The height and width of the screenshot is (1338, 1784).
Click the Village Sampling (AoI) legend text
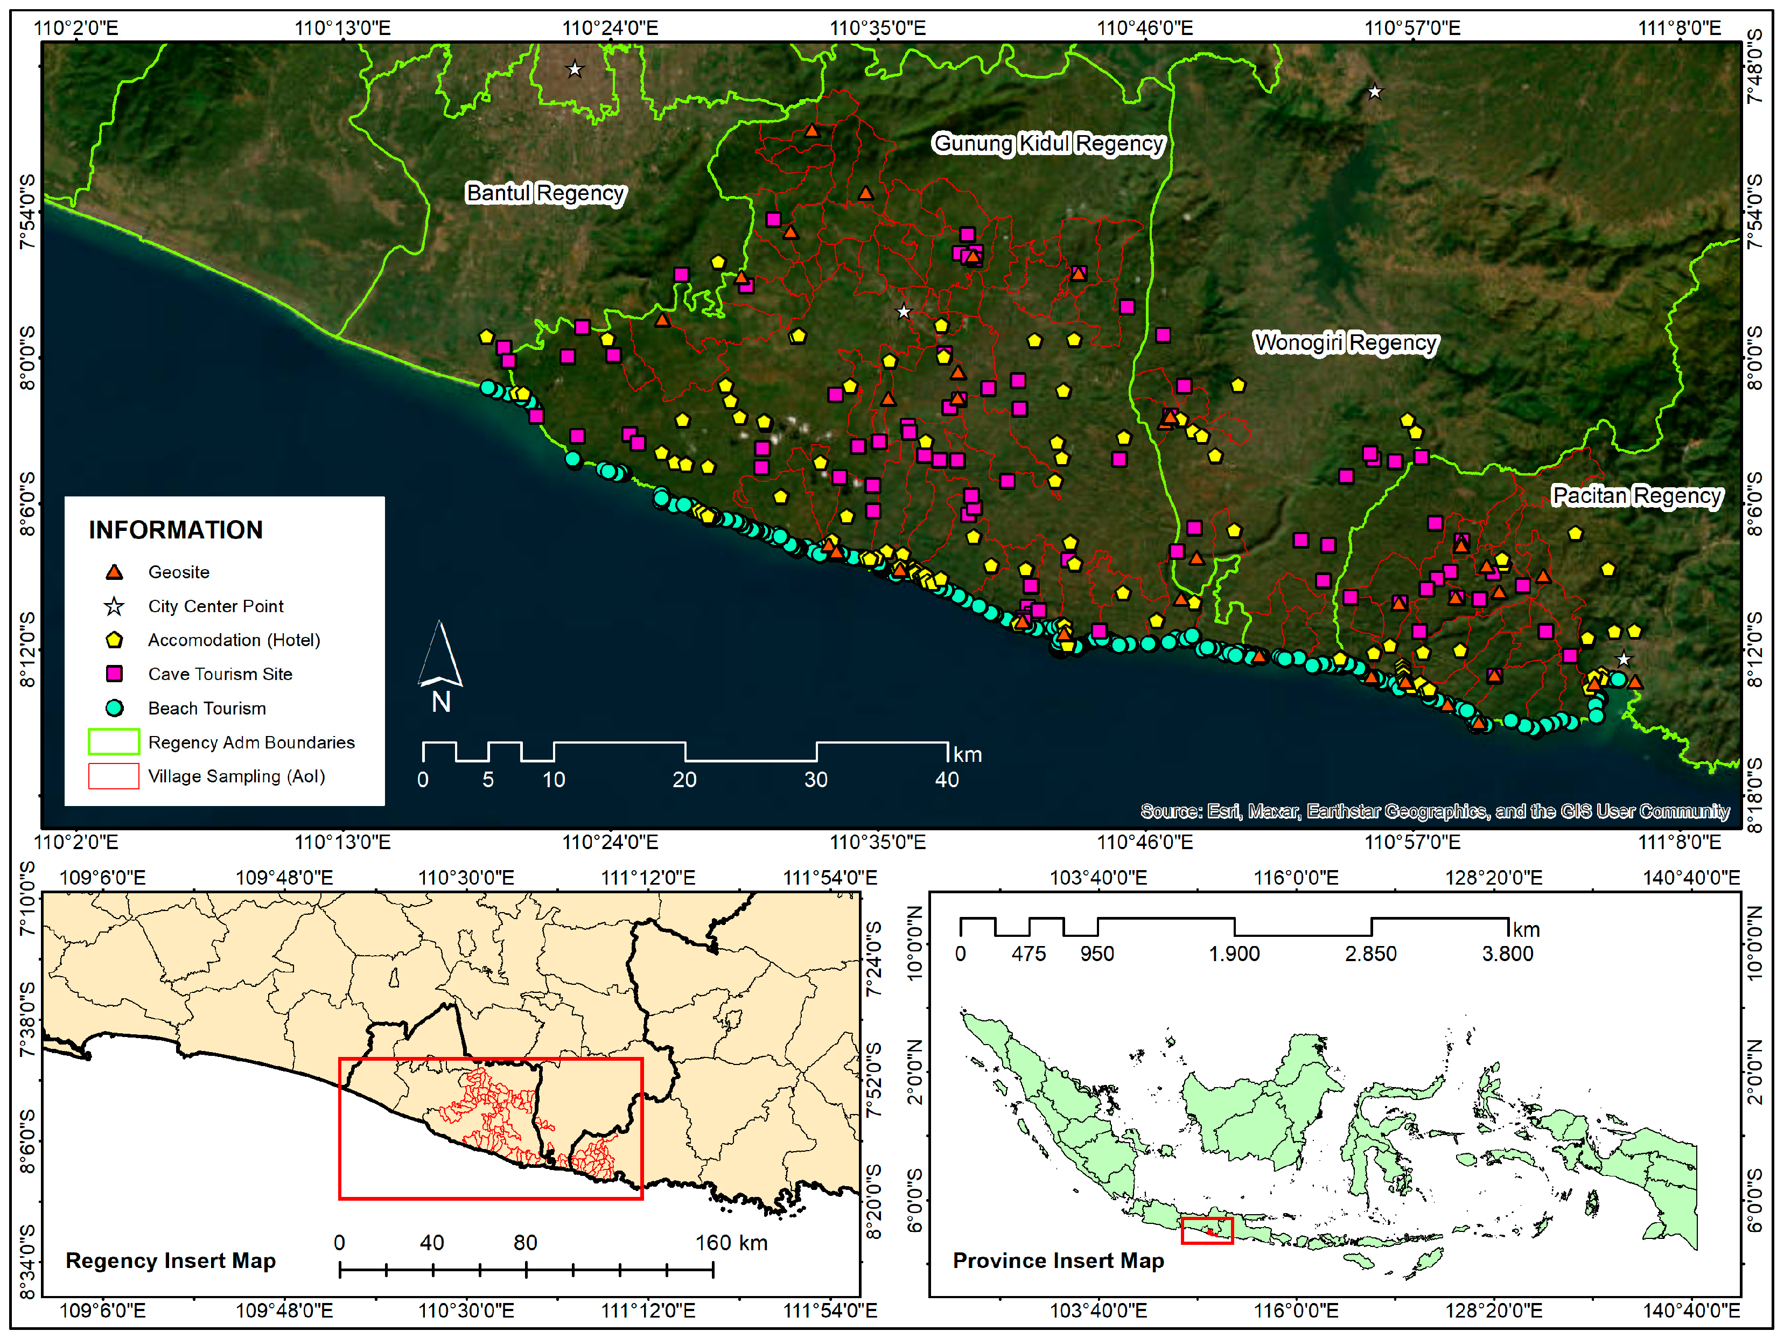pos(237,776)
